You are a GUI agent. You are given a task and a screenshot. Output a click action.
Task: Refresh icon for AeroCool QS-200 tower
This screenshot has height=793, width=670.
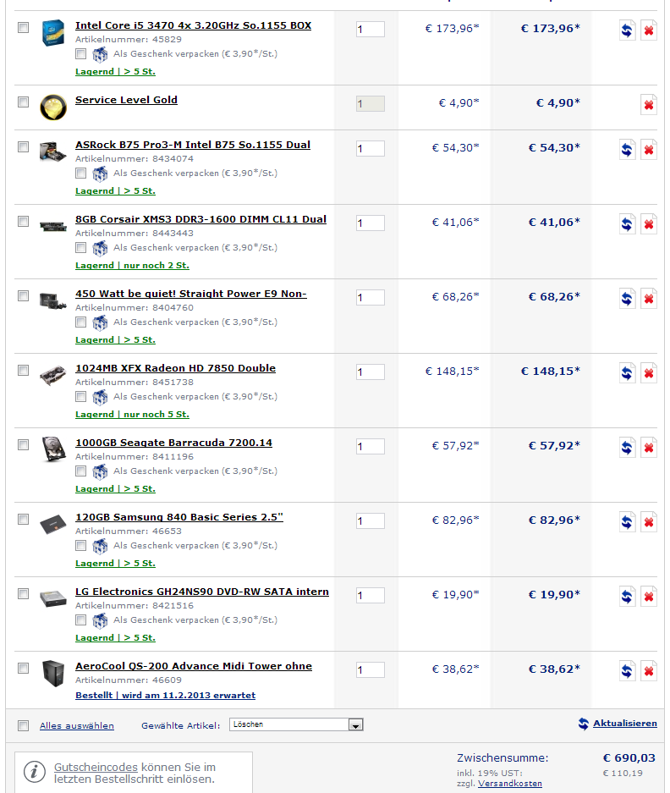pyautogui.click(x=627, y=670)
